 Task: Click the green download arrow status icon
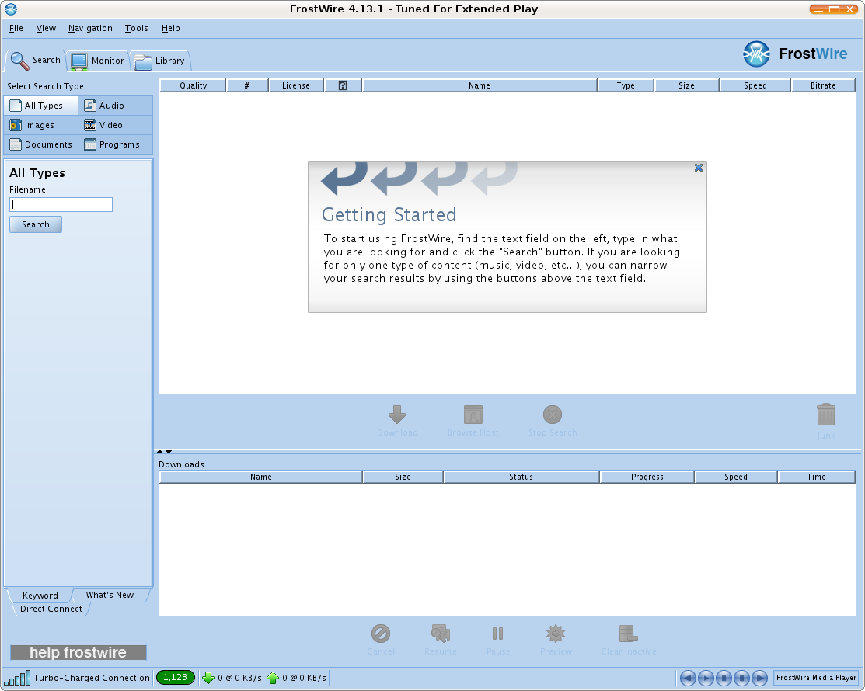[208, 678]
